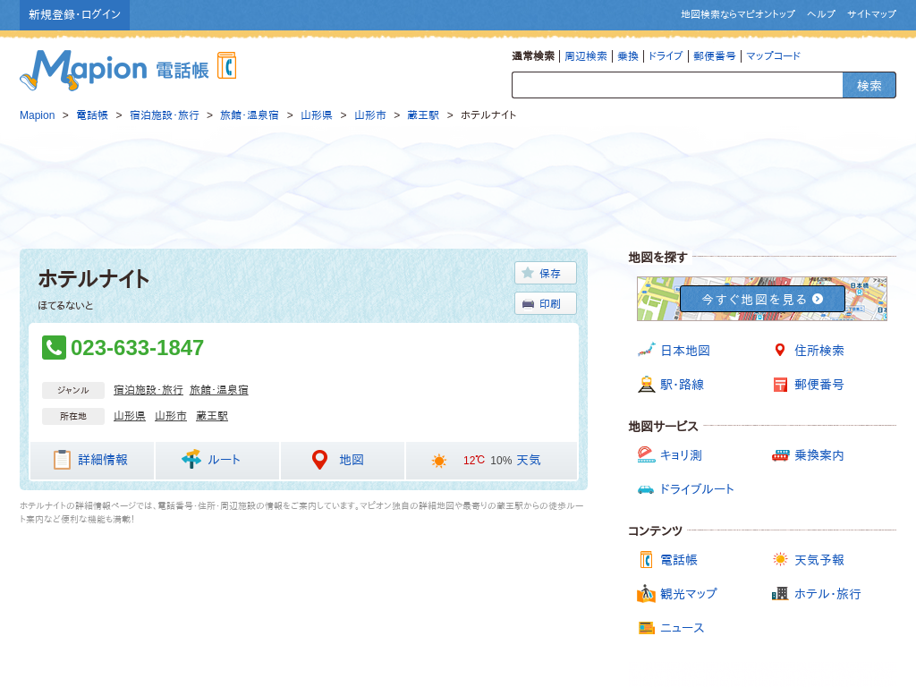Screen dimensions: 916x687
Task: Open 山形県 location link in card
Action: click(x=130, y=416)
